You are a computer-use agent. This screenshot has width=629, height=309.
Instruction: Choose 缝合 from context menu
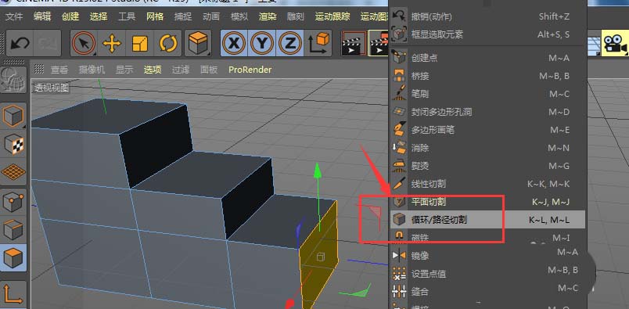coord(487,291)
